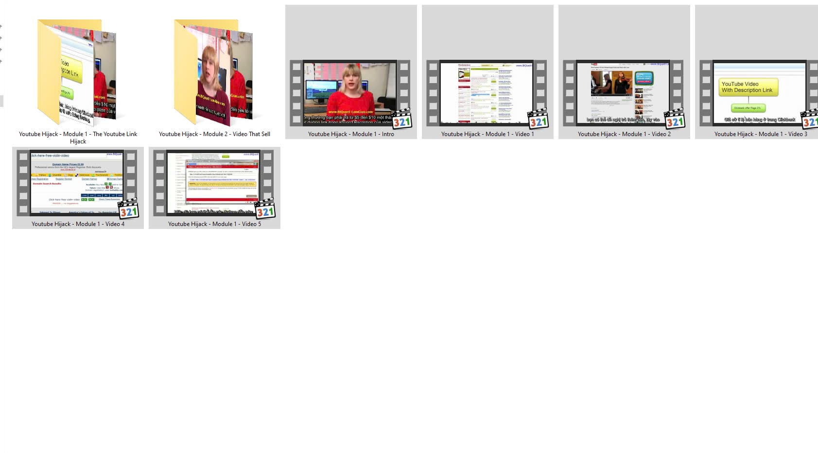Image resolution: width=818 pixels, height=453 pixels.
Task: Click the file name 'Youtube Hijack - Module 1 - Video 3'
Action: point(761,134)
